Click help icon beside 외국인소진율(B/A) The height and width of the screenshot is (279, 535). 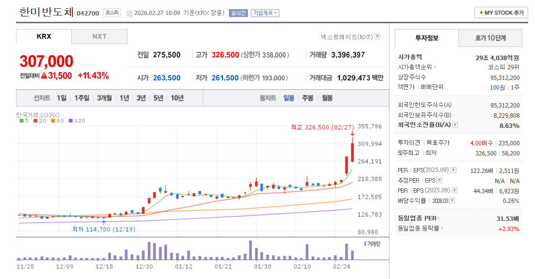pos(455,125)
